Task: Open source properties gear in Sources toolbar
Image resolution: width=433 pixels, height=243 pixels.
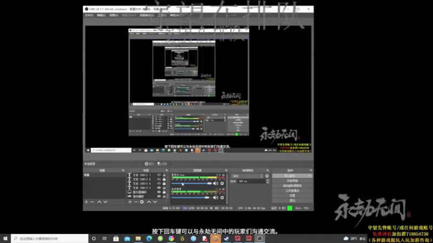Action: pyautogui.click(x=142, y=202)
